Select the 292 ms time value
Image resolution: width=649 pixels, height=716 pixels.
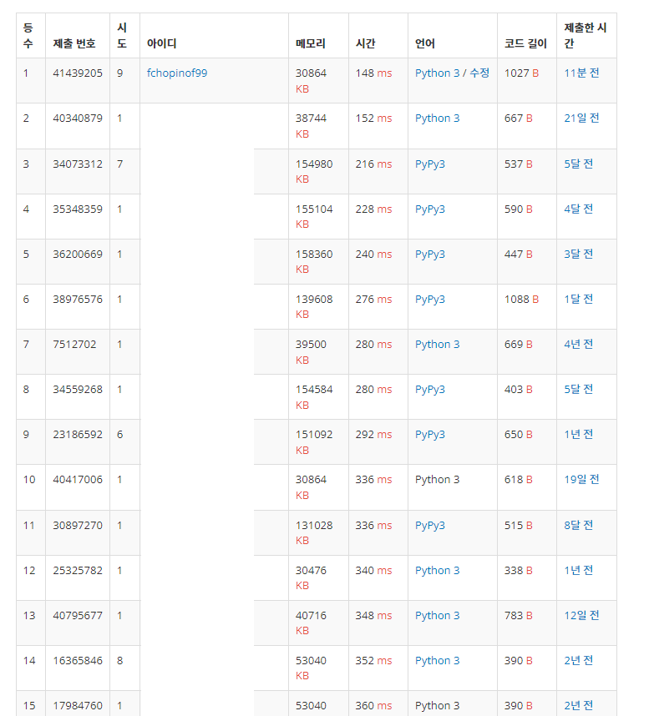click(373, 435)
